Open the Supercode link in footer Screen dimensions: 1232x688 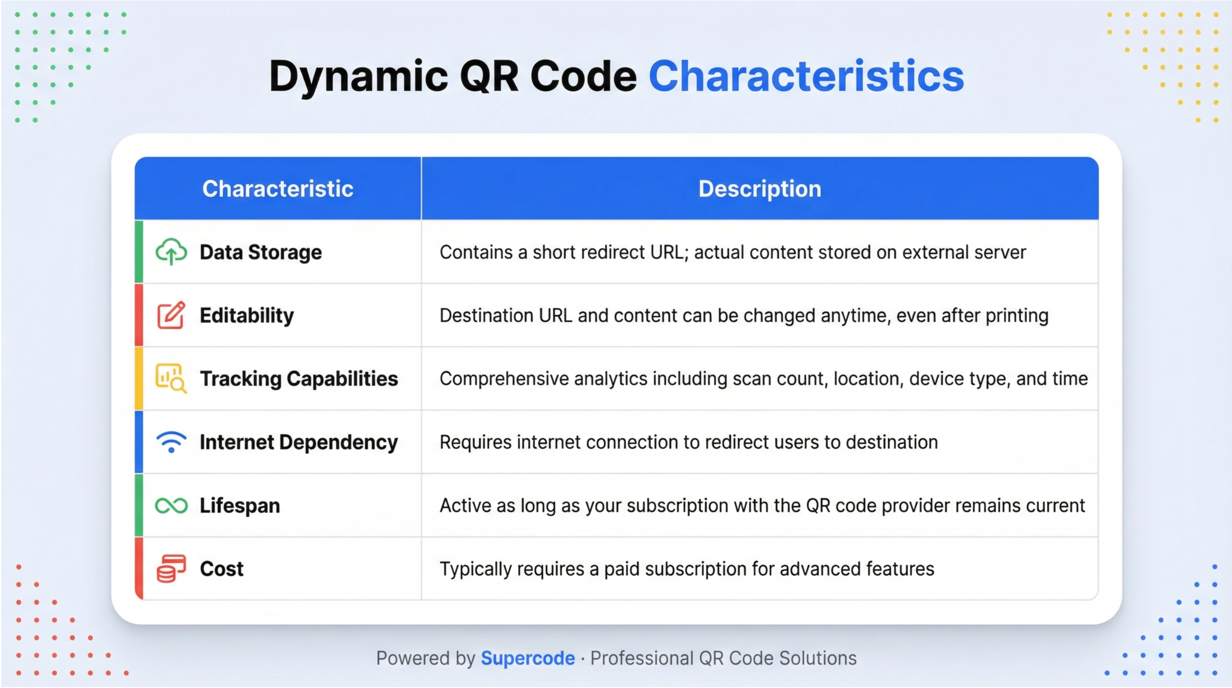[528, 658]
